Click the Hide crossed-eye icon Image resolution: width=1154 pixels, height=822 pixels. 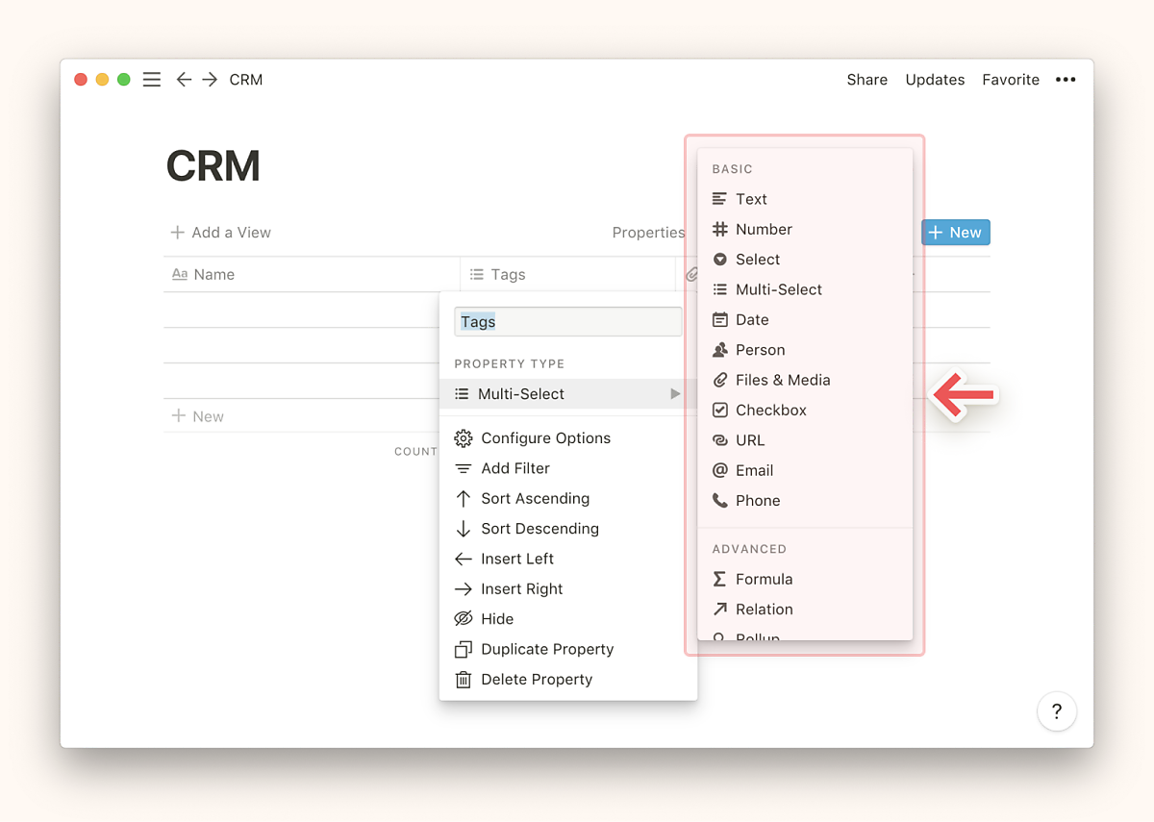463,619
